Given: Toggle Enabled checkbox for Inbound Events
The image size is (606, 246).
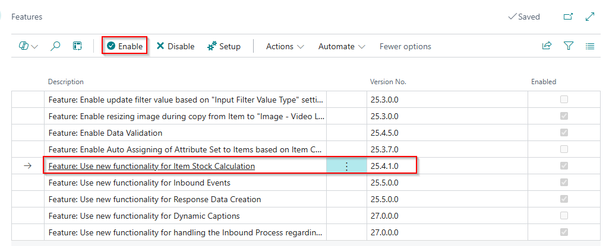Looking at the screenshot, I should coord(564,183).
